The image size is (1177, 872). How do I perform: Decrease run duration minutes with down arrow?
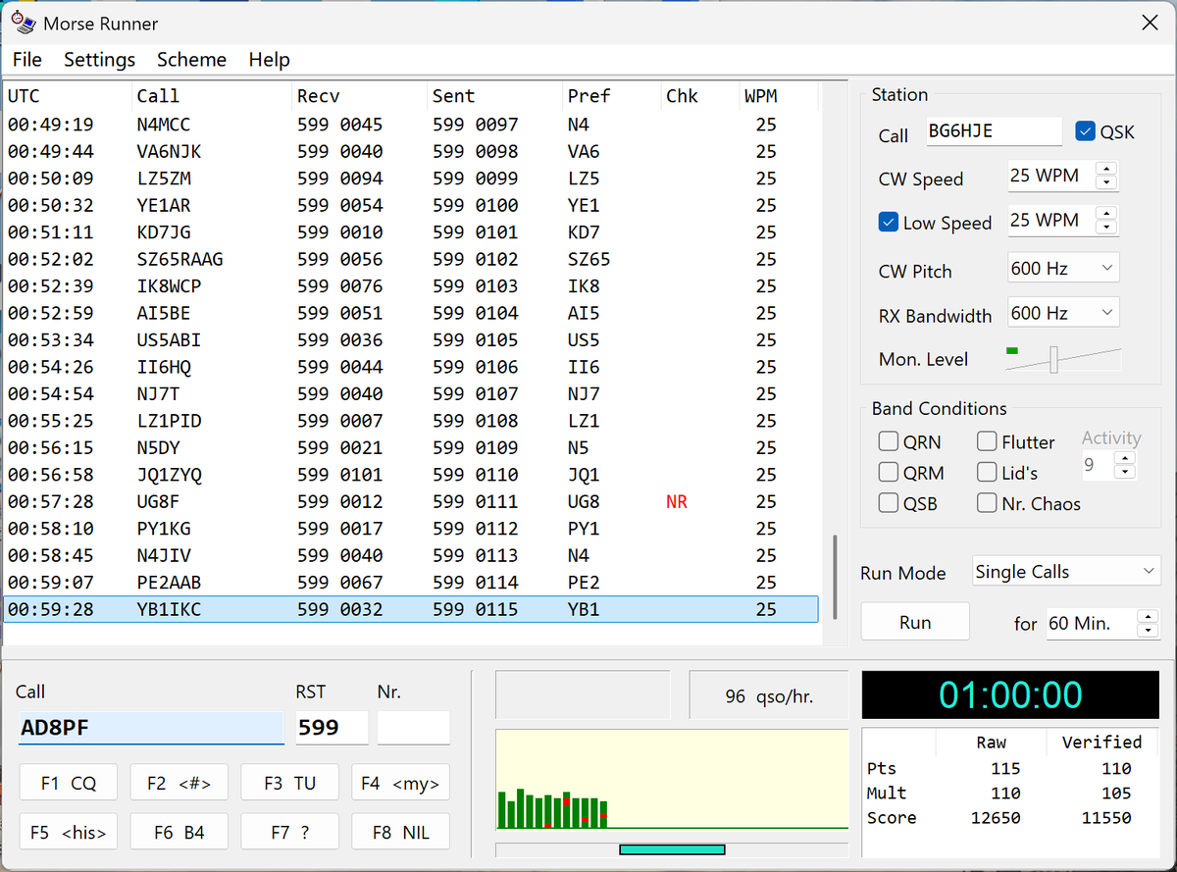click(x=1148, y=630)
